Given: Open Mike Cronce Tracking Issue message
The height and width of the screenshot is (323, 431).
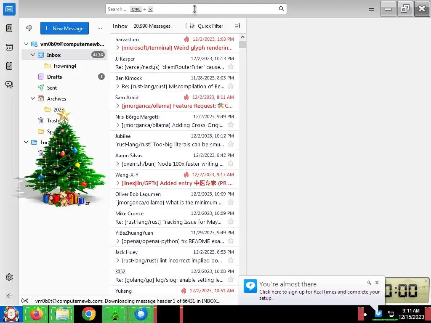Looking at the screenshot, I should (x=175, y=218).
